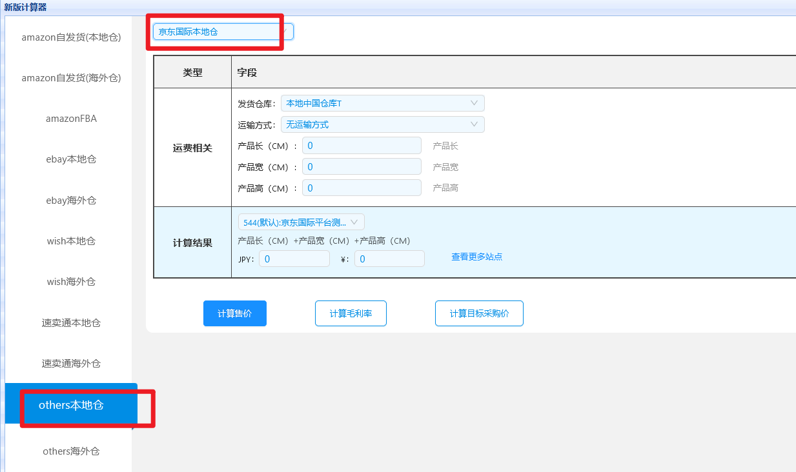The height and width of the screenshot is (472, 796).
Task: Expand the 运输方式 shipping method dropdown
Action: [382, 124]
